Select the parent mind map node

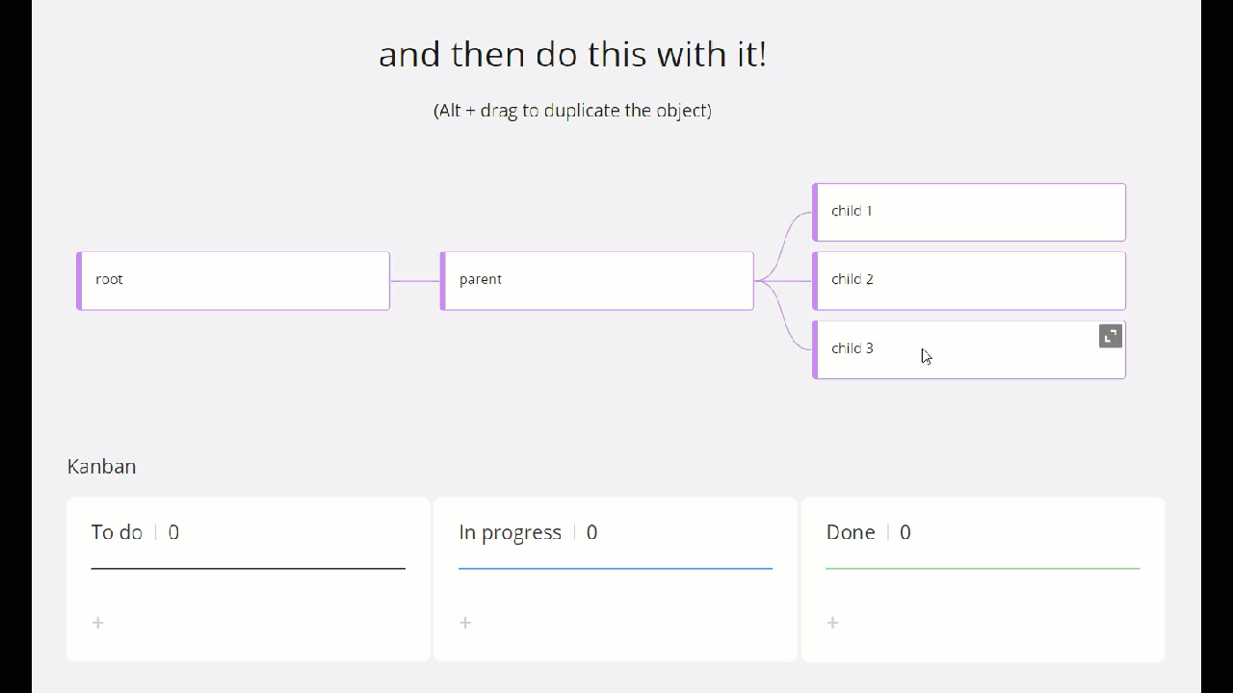(x=597, y=281)
